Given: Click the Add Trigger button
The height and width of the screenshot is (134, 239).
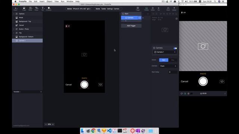Looking at the screenshot, I should coord(131,26).
